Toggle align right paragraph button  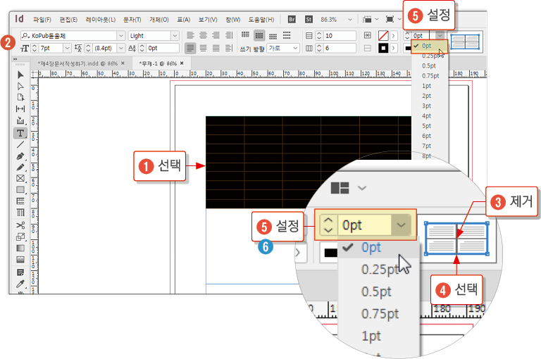pos(216,35)
